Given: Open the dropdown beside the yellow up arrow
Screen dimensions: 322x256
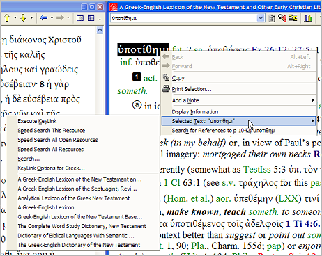Looking at the screenshot, I should pyautogui.click(x=15, y=18).
